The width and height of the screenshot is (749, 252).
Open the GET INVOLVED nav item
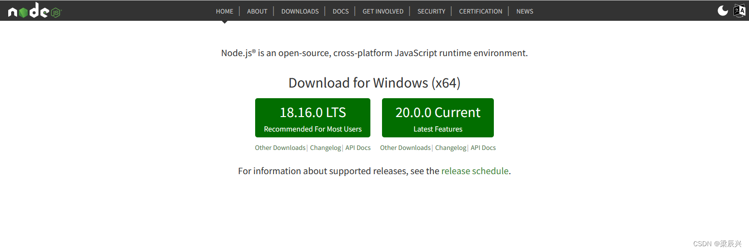pos(383,11)
